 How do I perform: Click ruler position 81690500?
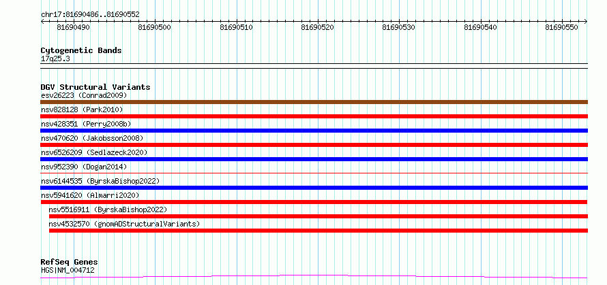pos(154,27)
